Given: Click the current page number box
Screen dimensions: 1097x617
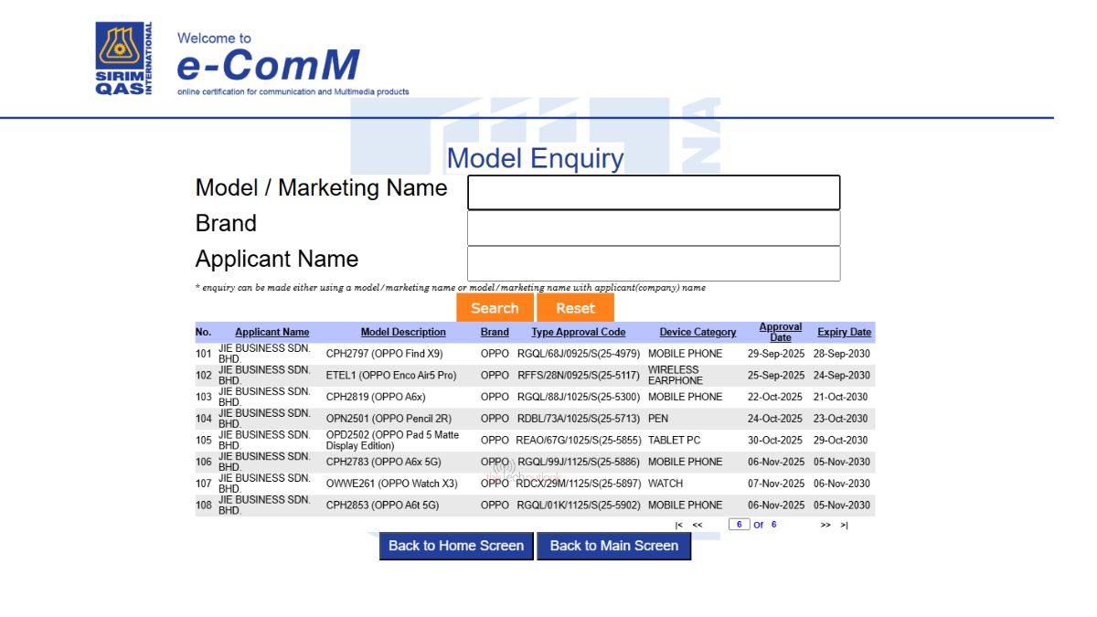Looking at the screenshot, I should pyautogui.click(x=739, y=525).
